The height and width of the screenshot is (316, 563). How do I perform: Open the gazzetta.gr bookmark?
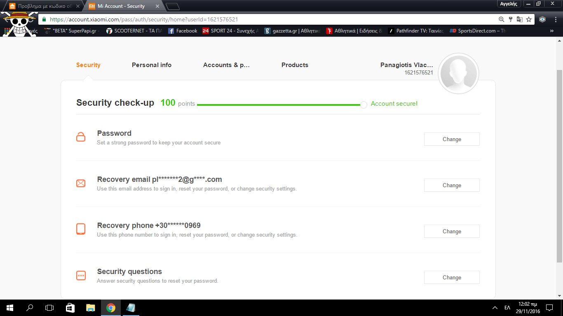coord(292,31)
